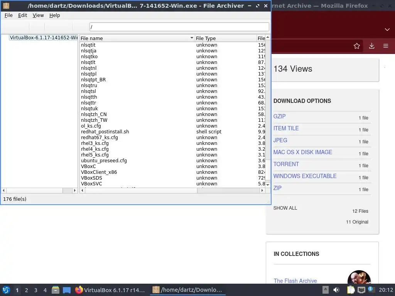The height and width of the screenshot is (296, 395).
Task: Click scroll down arrow in file list
Action: click(x=268, y=185)
